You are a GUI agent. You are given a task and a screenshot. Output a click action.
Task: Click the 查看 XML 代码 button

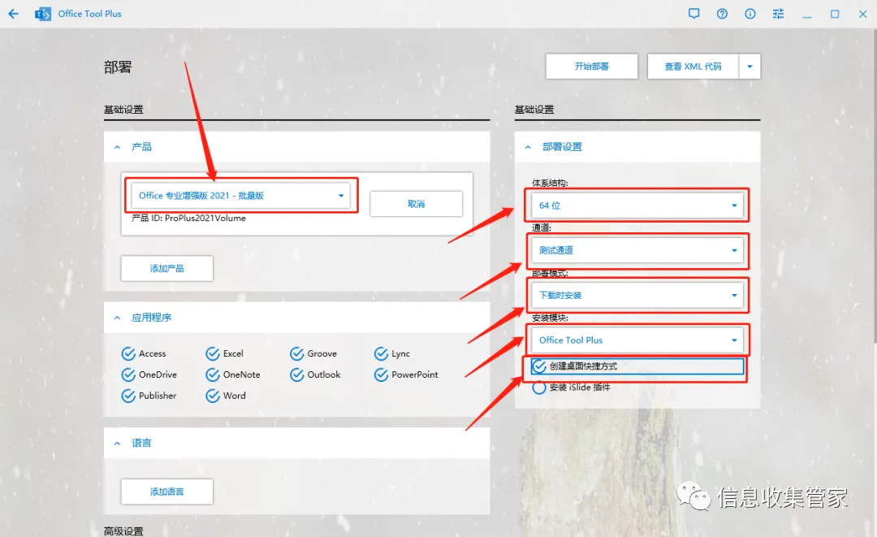693,67
